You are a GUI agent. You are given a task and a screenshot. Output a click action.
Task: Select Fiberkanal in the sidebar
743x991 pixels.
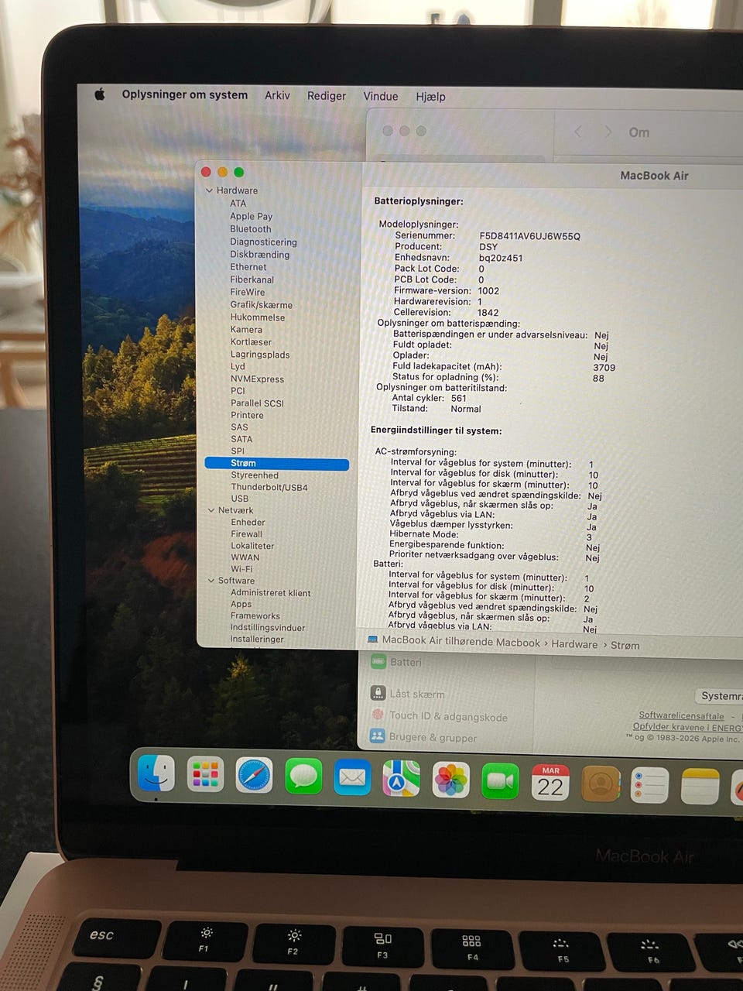252,279
